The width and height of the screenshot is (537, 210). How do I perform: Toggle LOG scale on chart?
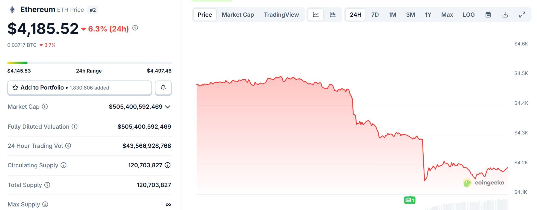(469, 15)
